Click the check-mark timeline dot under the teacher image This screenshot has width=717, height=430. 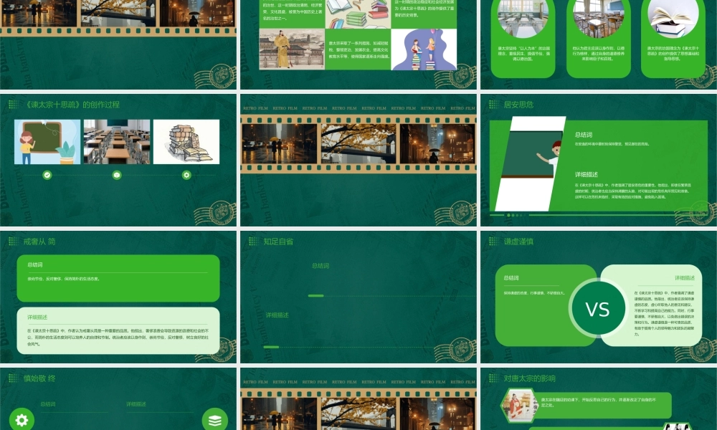[x=47, y=175]
